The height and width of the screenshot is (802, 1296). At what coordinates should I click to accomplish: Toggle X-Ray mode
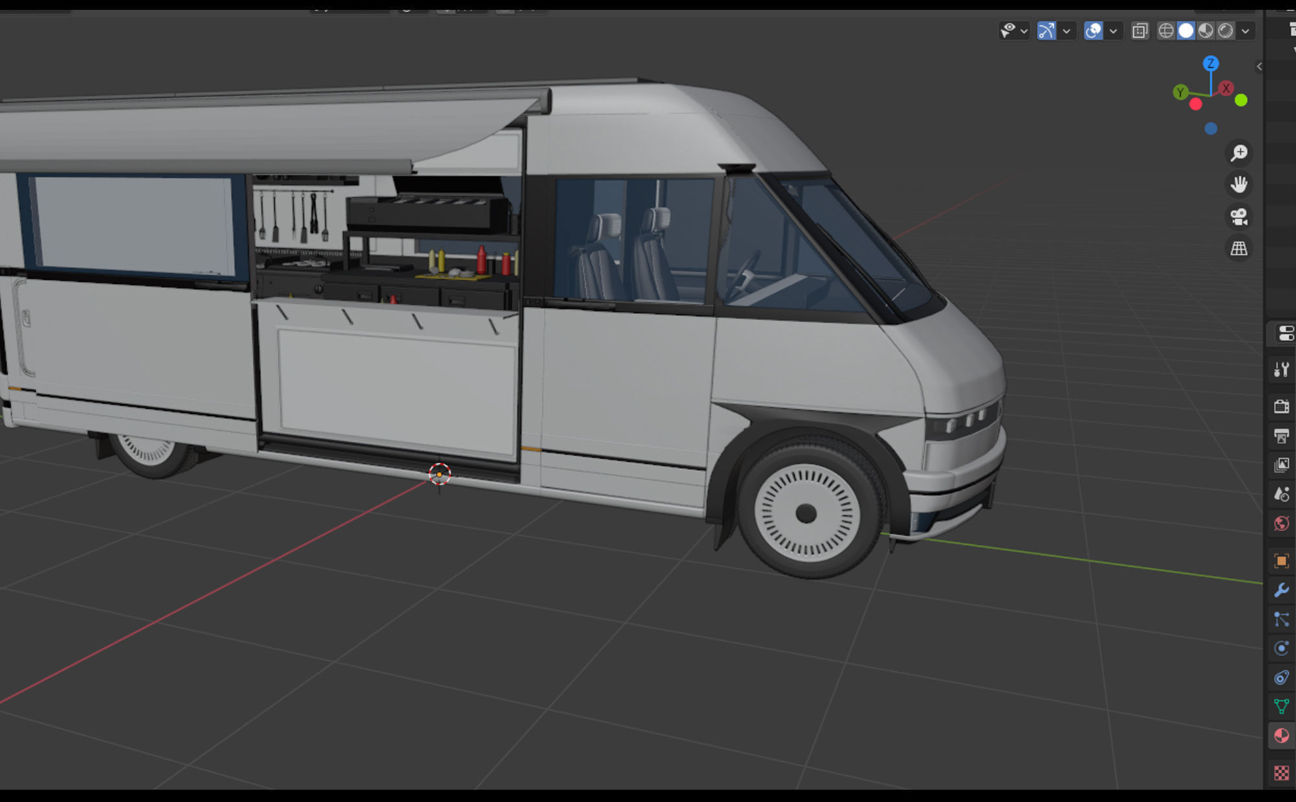coord(1140,30)
